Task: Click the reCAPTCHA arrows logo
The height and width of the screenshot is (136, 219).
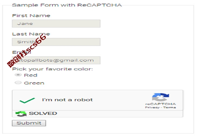Action: tap(160, 97)
